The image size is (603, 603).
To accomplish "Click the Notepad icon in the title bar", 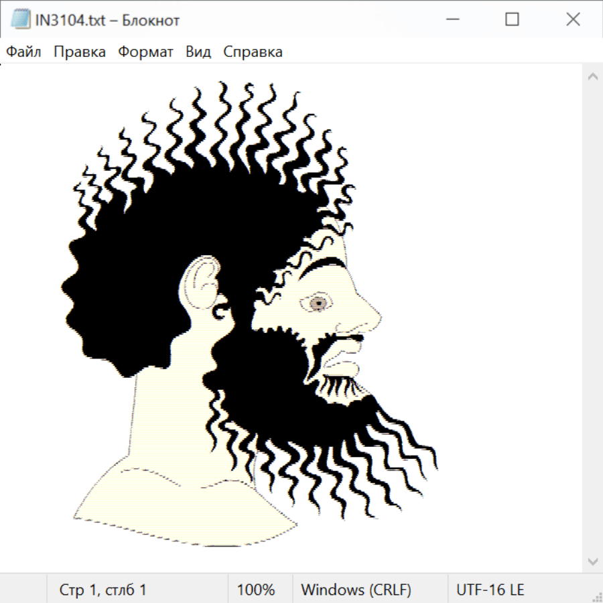I will coord(19,20).
